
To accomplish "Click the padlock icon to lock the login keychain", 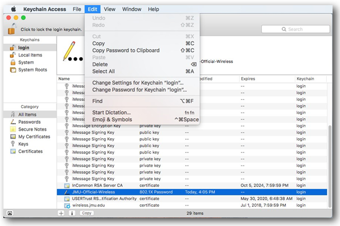I will click(12, 29).
